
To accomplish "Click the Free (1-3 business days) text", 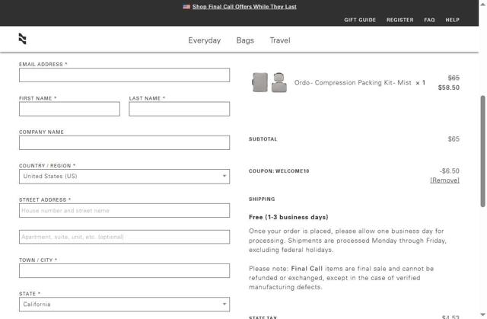I will pyautogui.click(x=288, y=217).
